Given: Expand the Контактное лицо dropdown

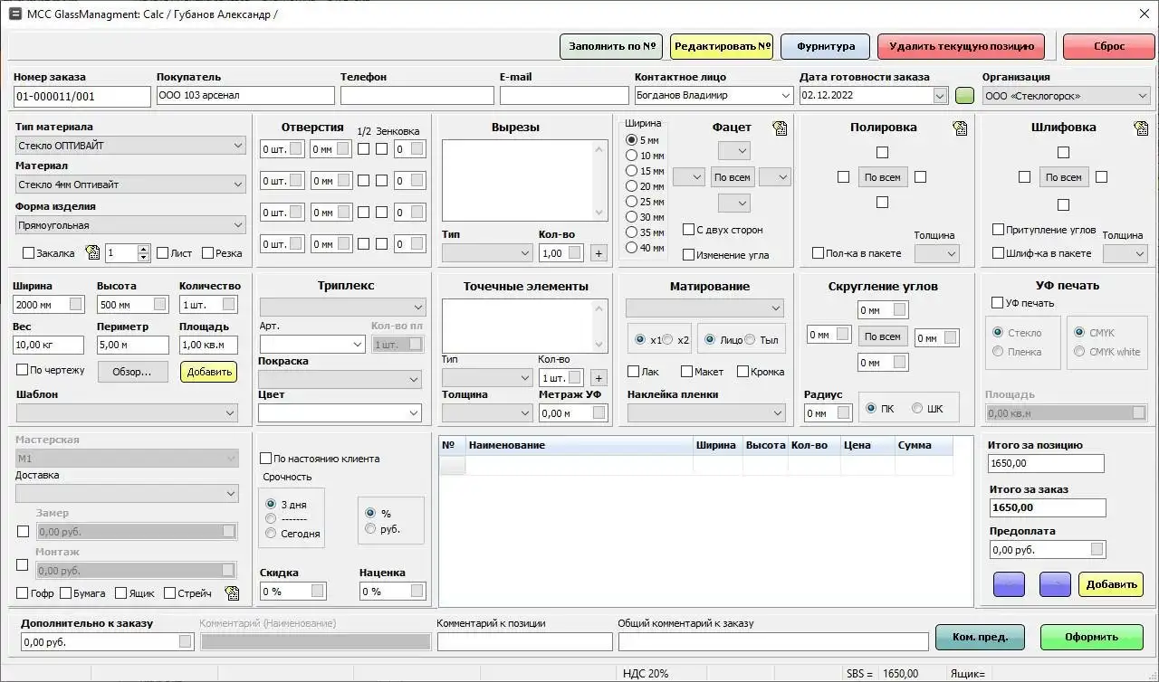Looking at the screenshot, I should pos(783,95).
